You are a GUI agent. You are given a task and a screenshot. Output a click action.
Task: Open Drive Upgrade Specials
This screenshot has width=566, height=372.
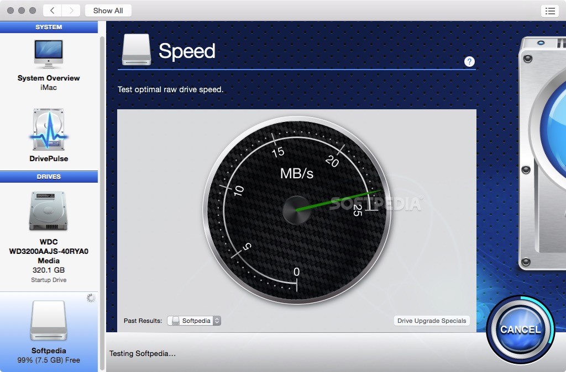pyautogui.click(x=432, y=321)
